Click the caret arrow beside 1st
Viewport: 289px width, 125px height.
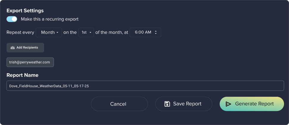[90, 32]
